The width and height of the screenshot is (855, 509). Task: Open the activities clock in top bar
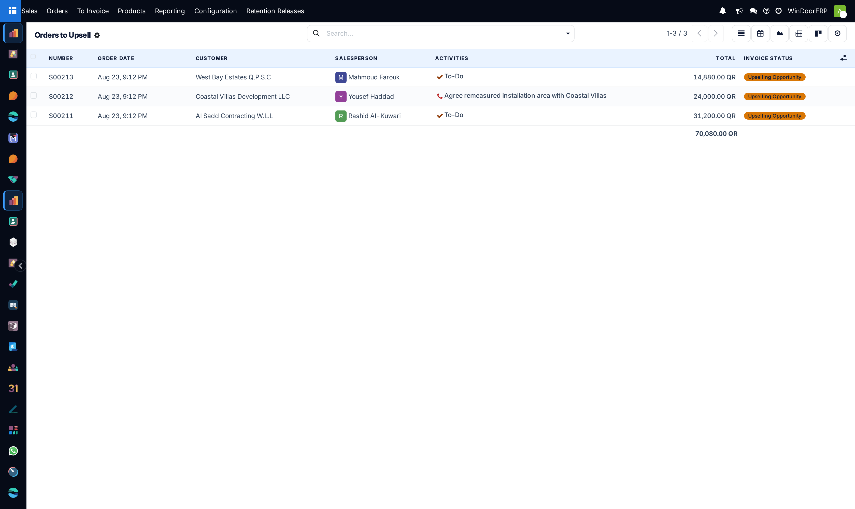click(778, 11)
